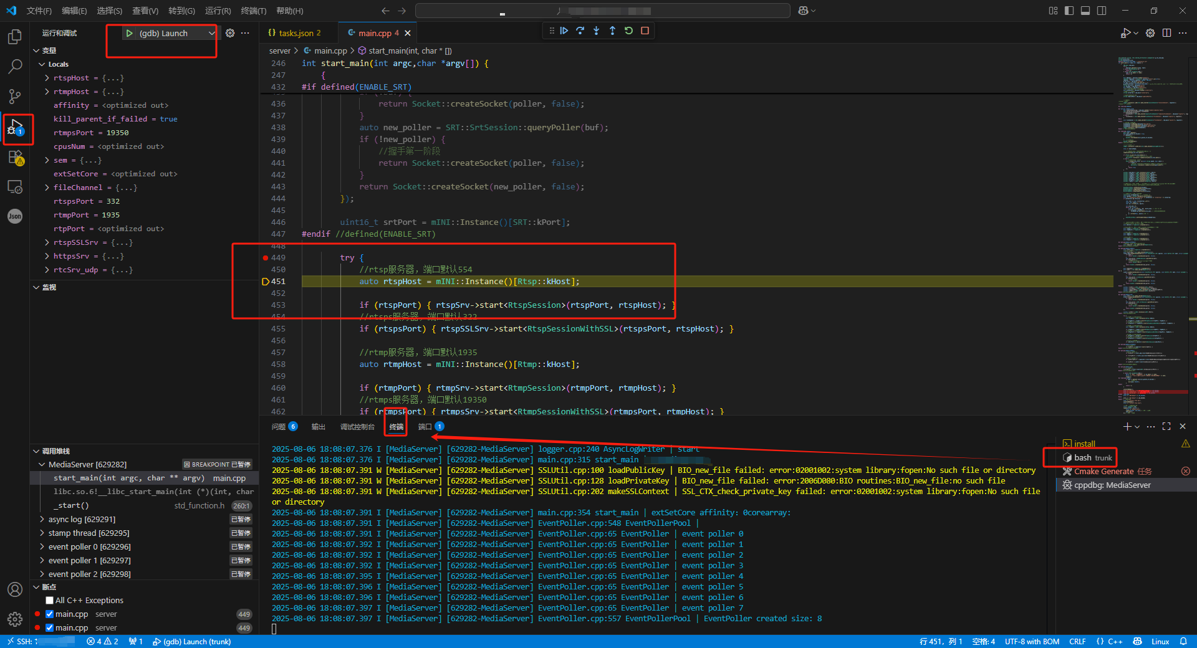Image resolution: width=1197 pixels, height=648 pixels.
Task: Click the Step Over debug icon
Action: tap(580, 31)
